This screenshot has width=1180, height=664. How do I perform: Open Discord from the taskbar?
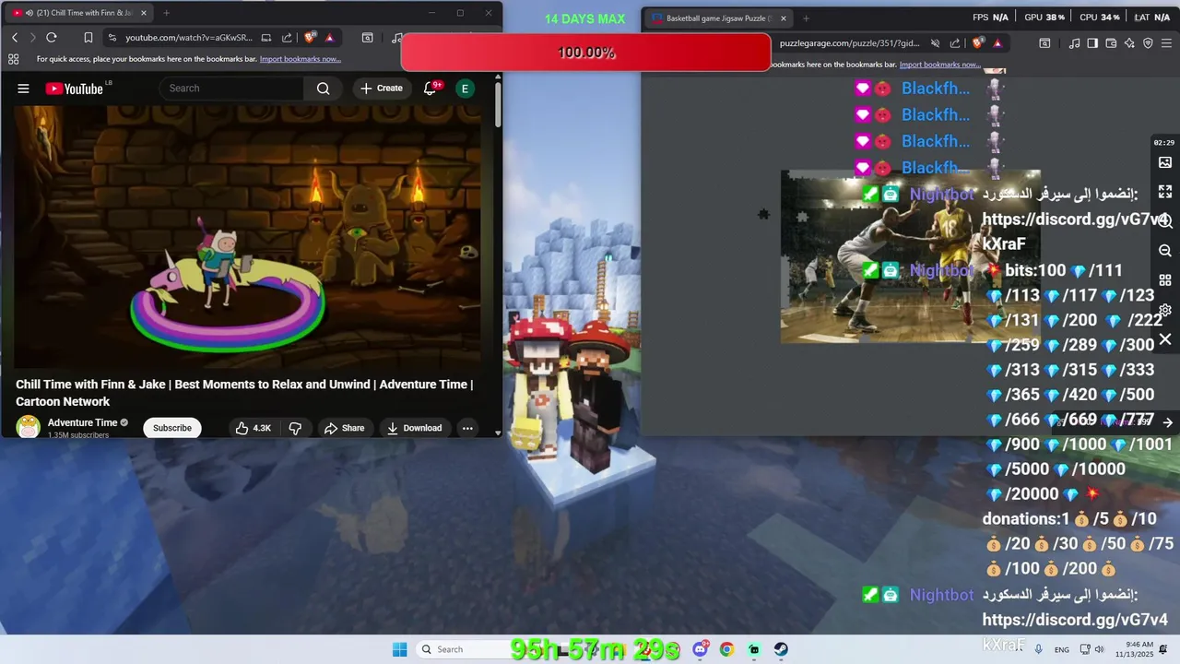tap(701, 649)
